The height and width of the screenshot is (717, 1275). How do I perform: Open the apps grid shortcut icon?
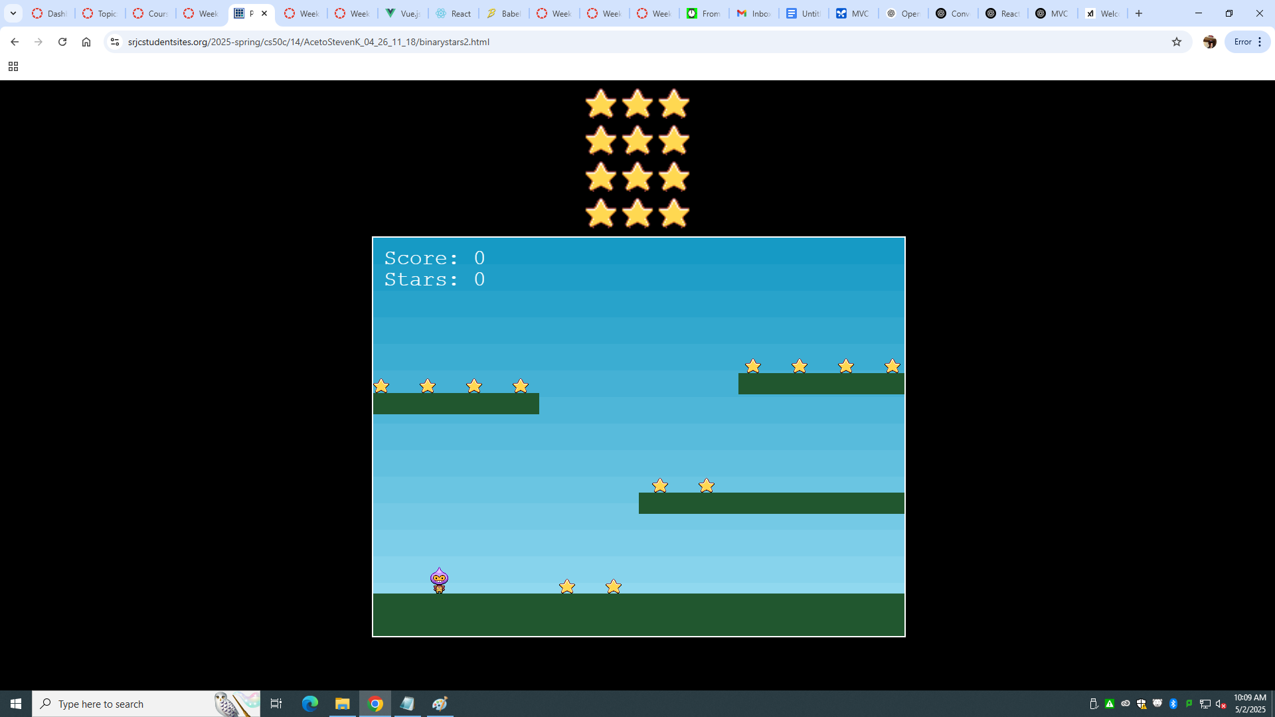(x=13, y=66)
